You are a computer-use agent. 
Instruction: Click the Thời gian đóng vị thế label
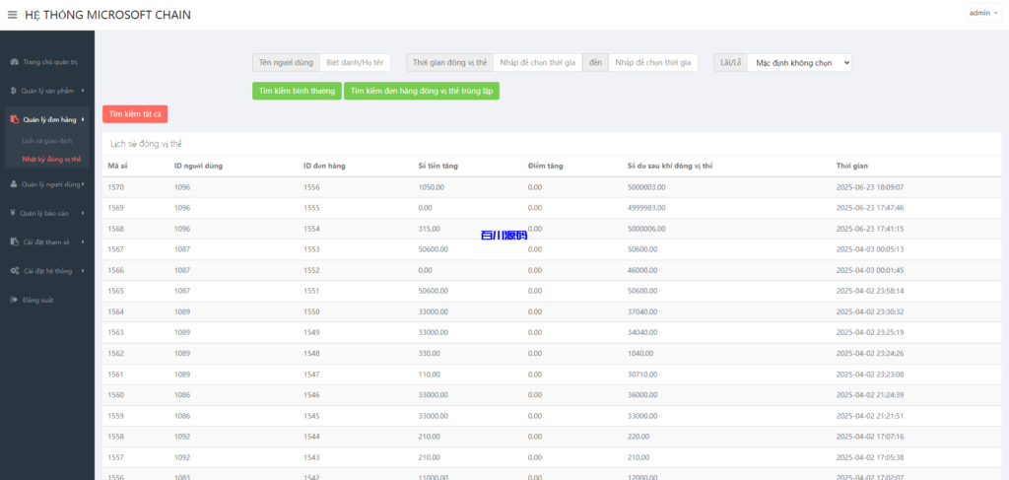[x=449, y=62]
